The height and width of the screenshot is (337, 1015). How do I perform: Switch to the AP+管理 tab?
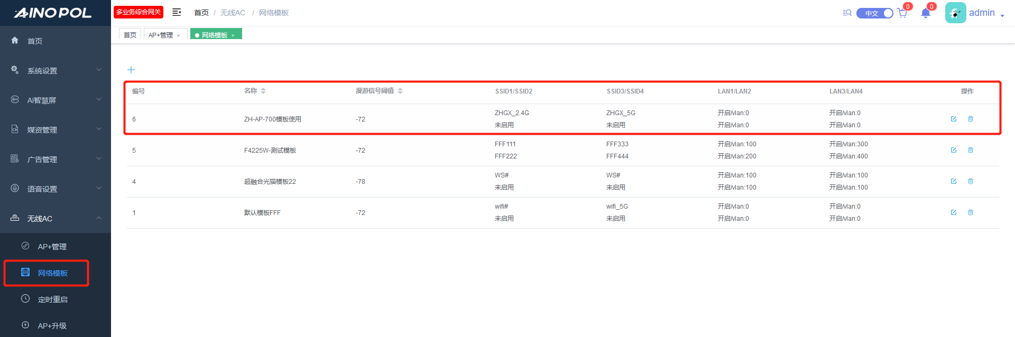click(x=161, y=35)
